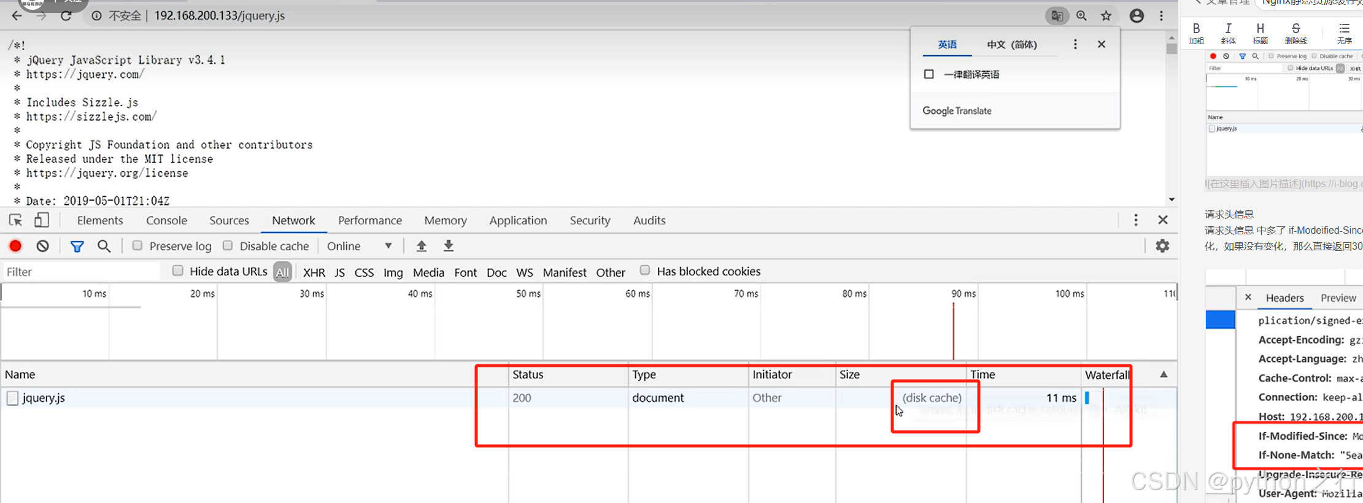Filter requests by Doc

pos(496,272)
